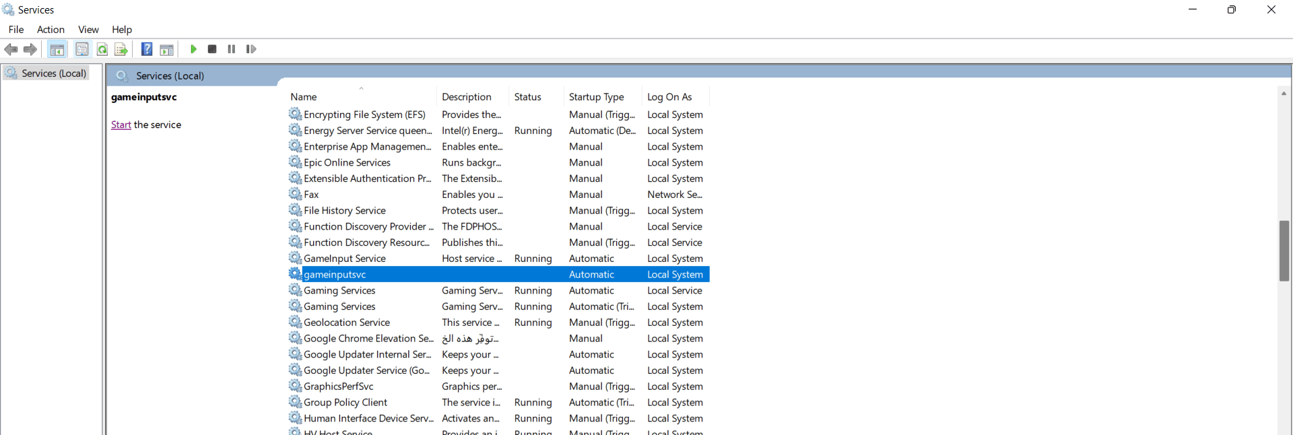Select GameInput Service row
The image size is (1293, 435).
pyautogui.click(x=498, y=259)
